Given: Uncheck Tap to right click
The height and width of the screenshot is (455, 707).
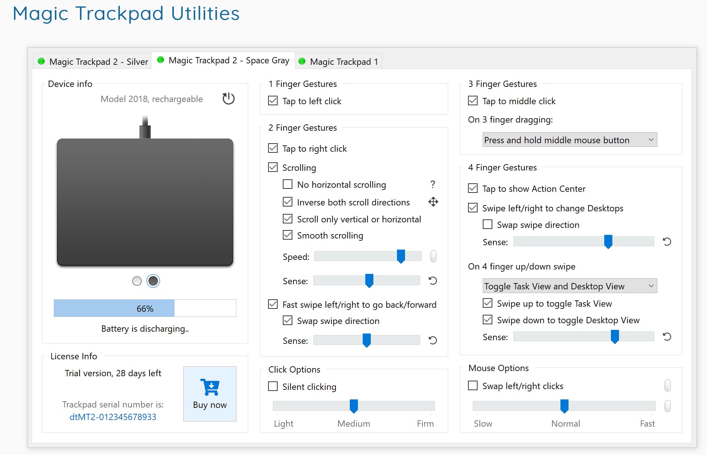Looking at the screenshot, I should [x=273, y=148].
